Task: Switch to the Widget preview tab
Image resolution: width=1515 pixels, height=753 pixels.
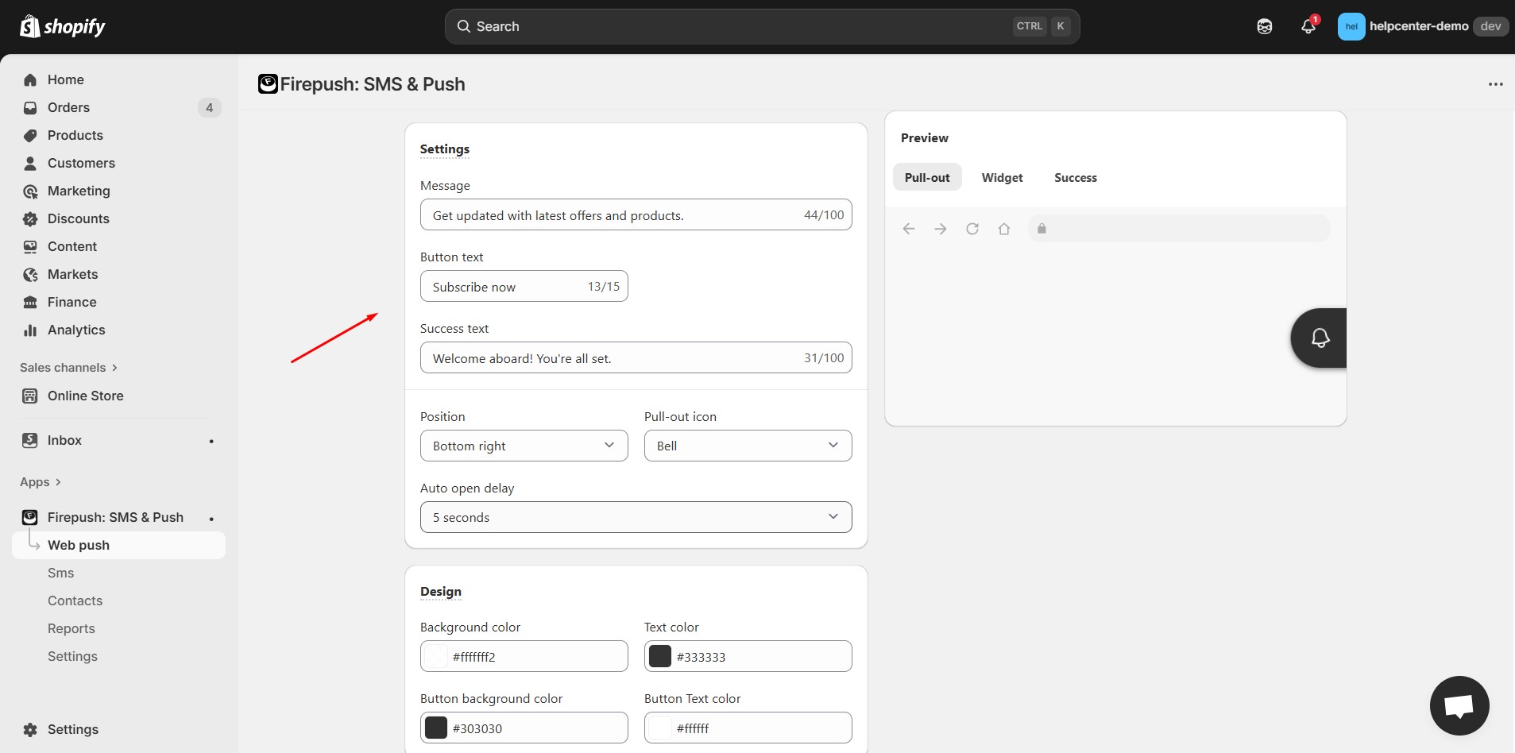Action: (1002, 178)
